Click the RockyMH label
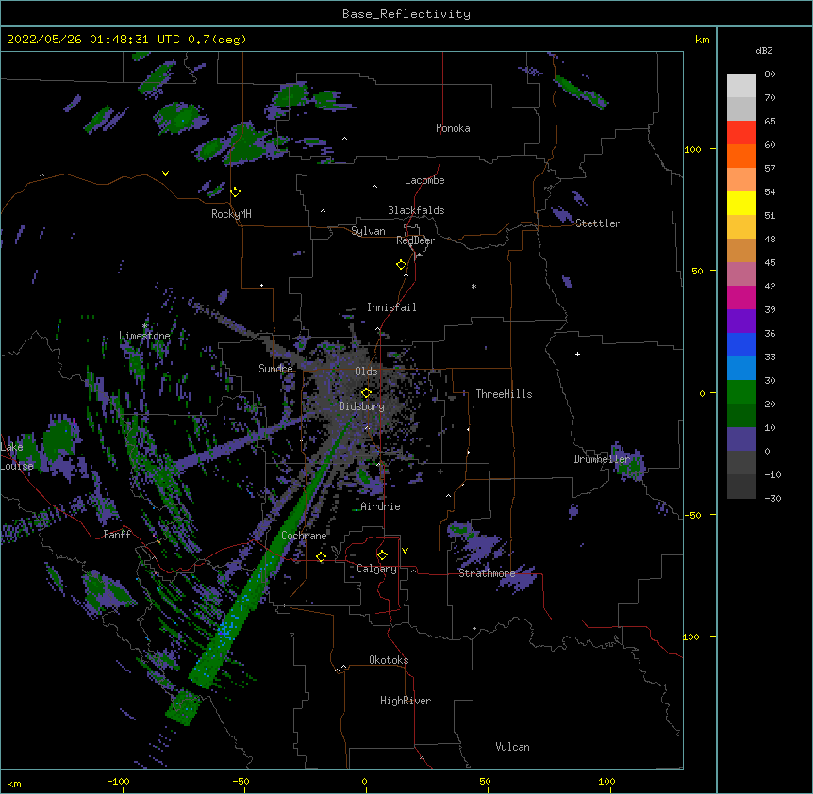This screenshot has height=794, width=813. (231, 214)
